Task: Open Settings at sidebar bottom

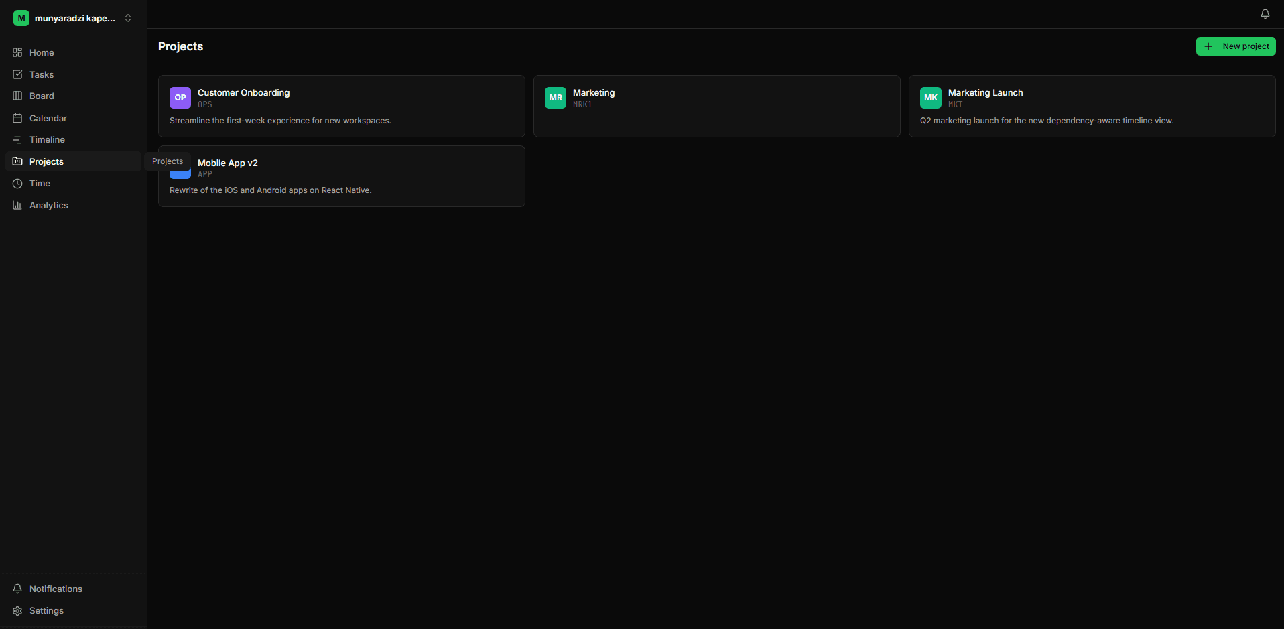Action: (73, 610)
